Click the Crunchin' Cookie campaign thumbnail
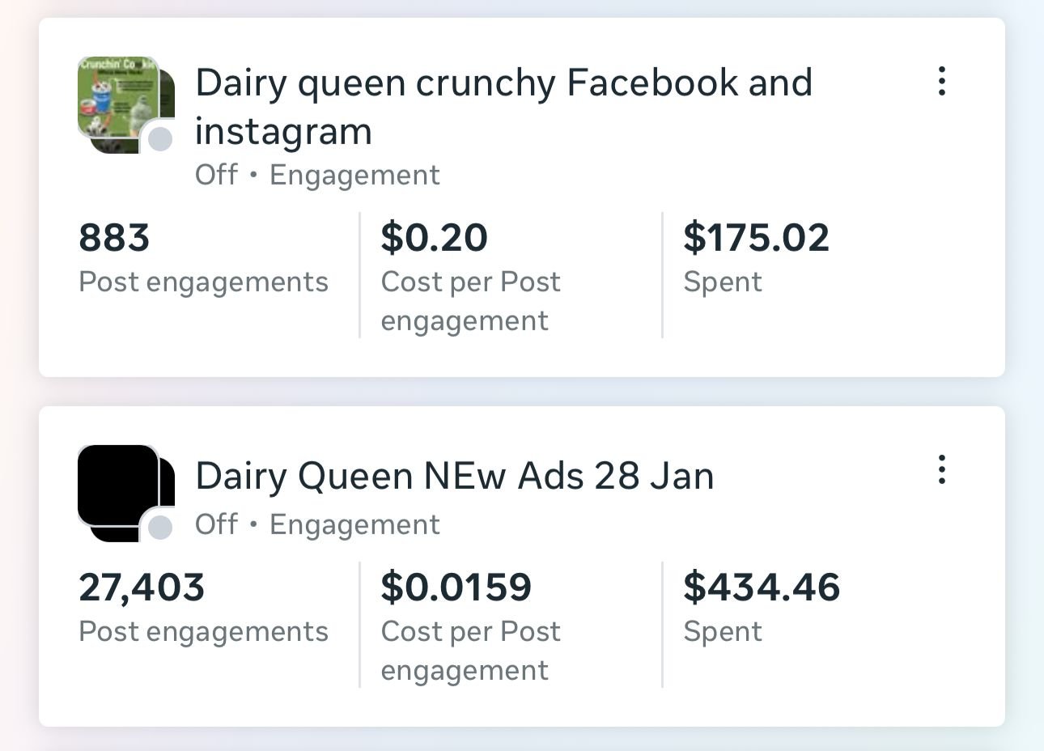1044x751 pixels. (121, 100)
